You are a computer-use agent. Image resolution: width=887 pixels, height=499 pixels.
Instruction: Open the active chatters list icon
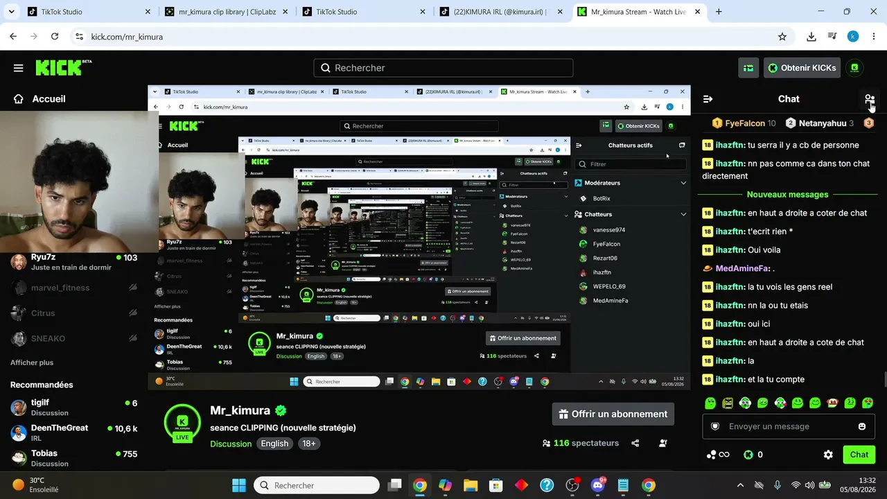click(870, 99)
